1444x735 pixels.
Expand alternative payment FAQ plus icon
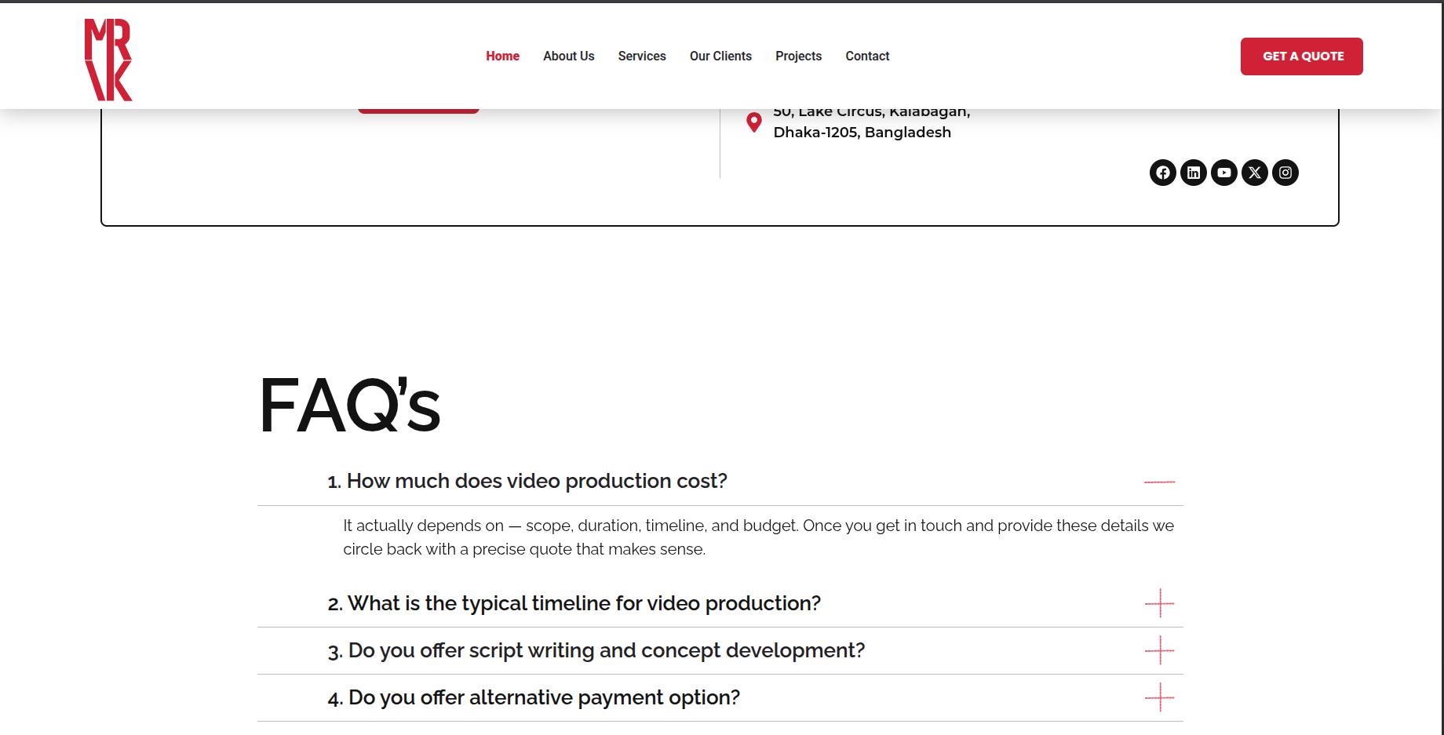[1159, 697]
